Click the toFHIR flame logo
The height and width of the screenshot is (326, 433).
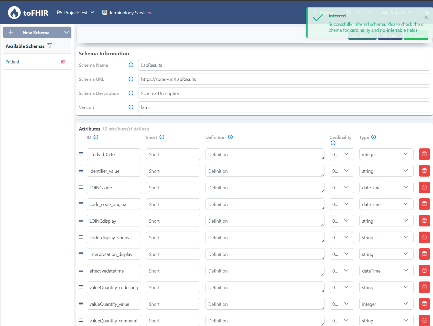point(14,12)
